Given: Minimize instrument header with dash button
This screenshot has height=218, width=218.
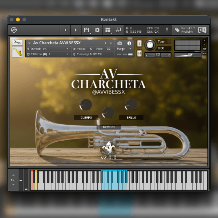Looking at the screenshot, I should [204, 45].
